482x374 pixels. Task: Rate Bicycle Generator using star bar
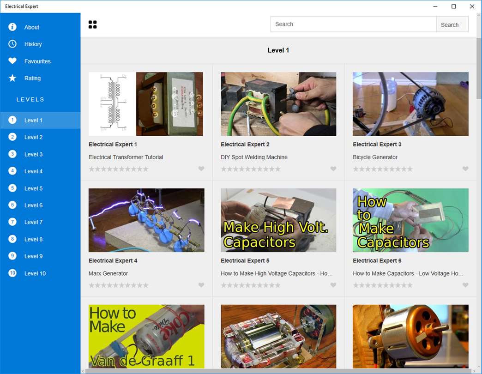point(383,169)
